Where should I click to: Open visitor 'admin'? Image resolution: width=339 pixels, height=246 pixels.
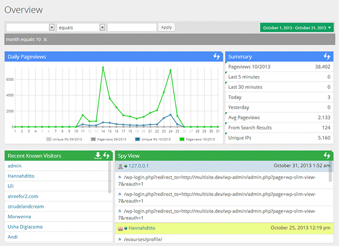[x=15, y=166]
